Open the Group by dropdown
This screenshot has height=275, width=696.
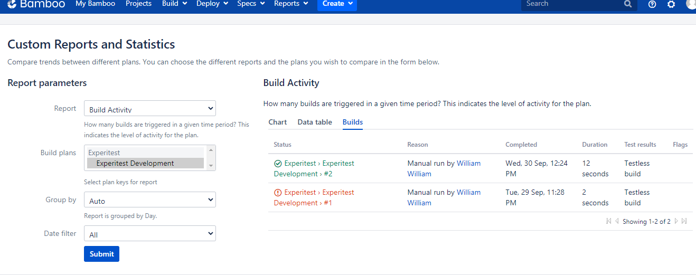(150, 200)
